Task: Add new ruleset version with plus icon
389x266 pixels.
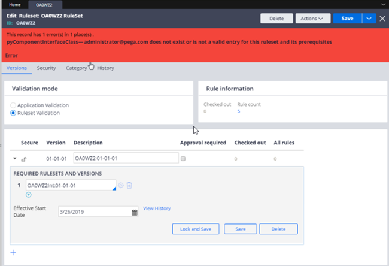Action: (13, 252)
